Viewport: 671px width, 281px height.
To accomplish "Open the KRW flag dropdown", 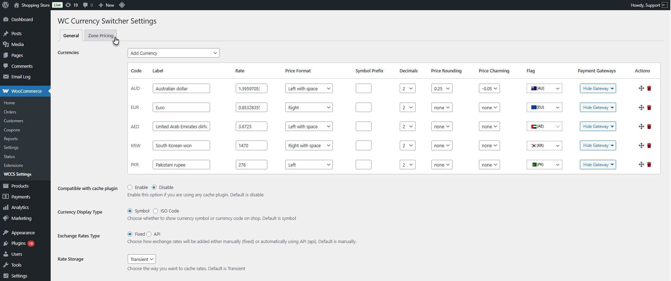I will point(544,145).
